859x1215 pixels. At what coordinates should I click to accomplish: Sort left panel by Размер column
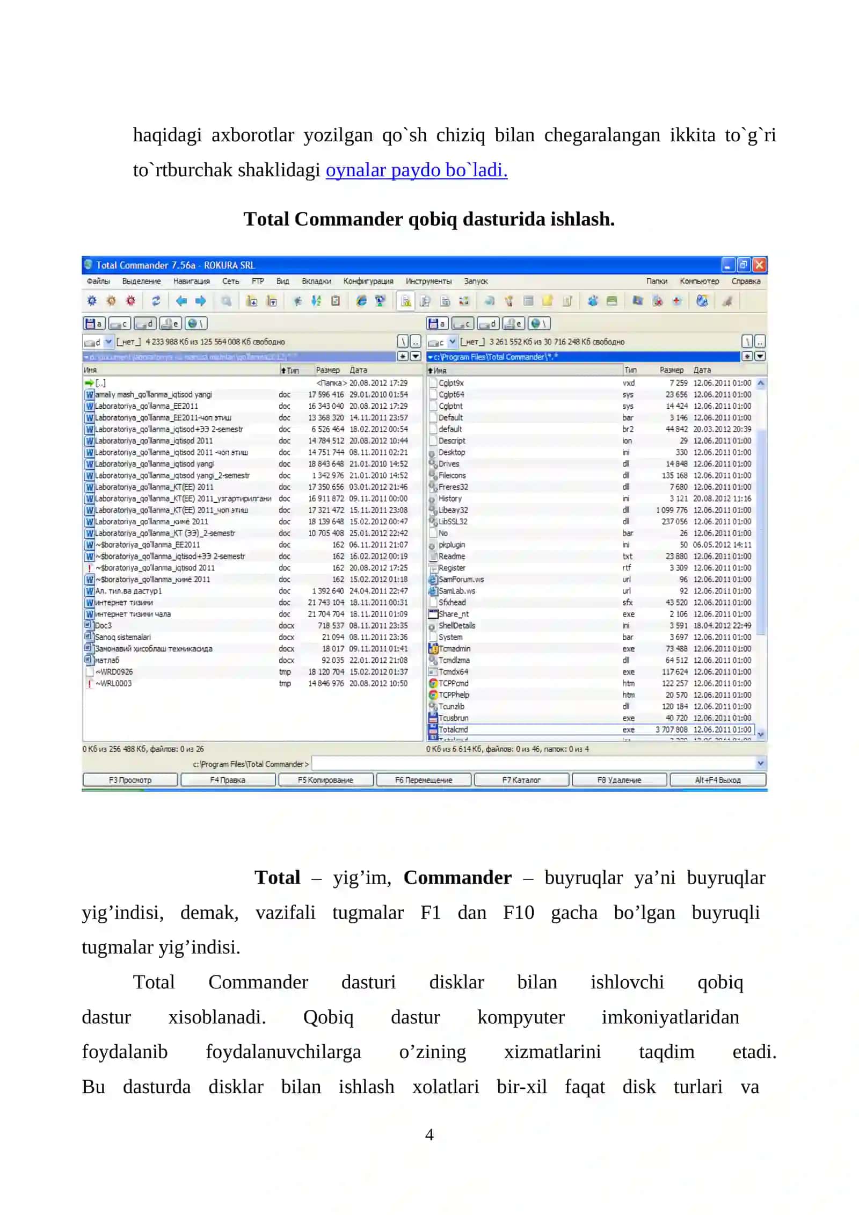pos(327,370)
